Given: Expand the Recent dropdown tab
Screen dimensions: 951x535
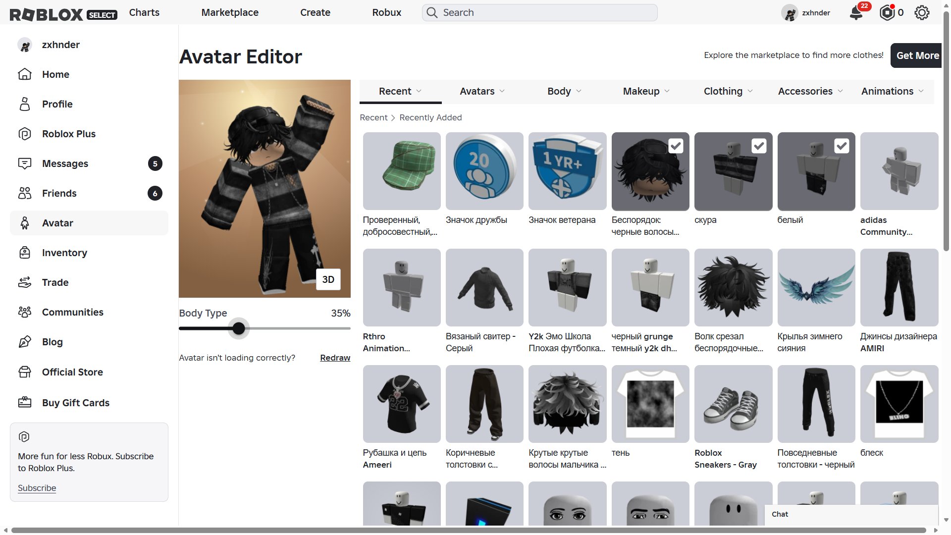Looking at the screenshot, I should 400,91.
